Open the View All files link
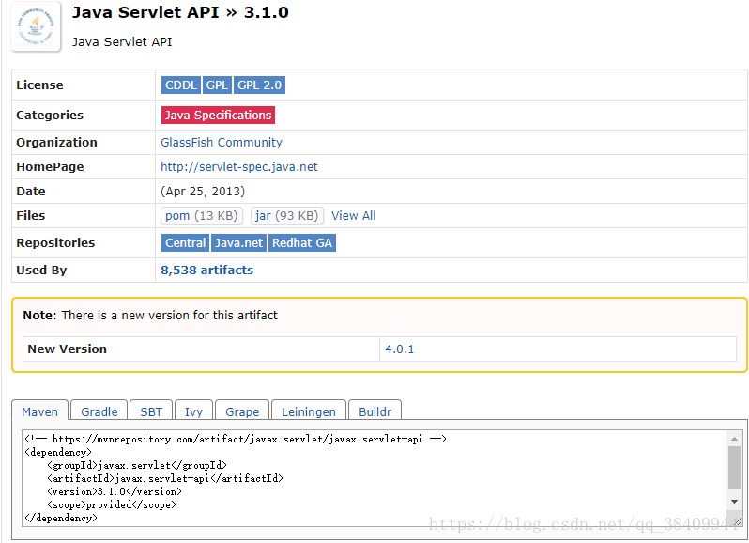The height and width of the screenshot is (543, 749). (354, 215)
